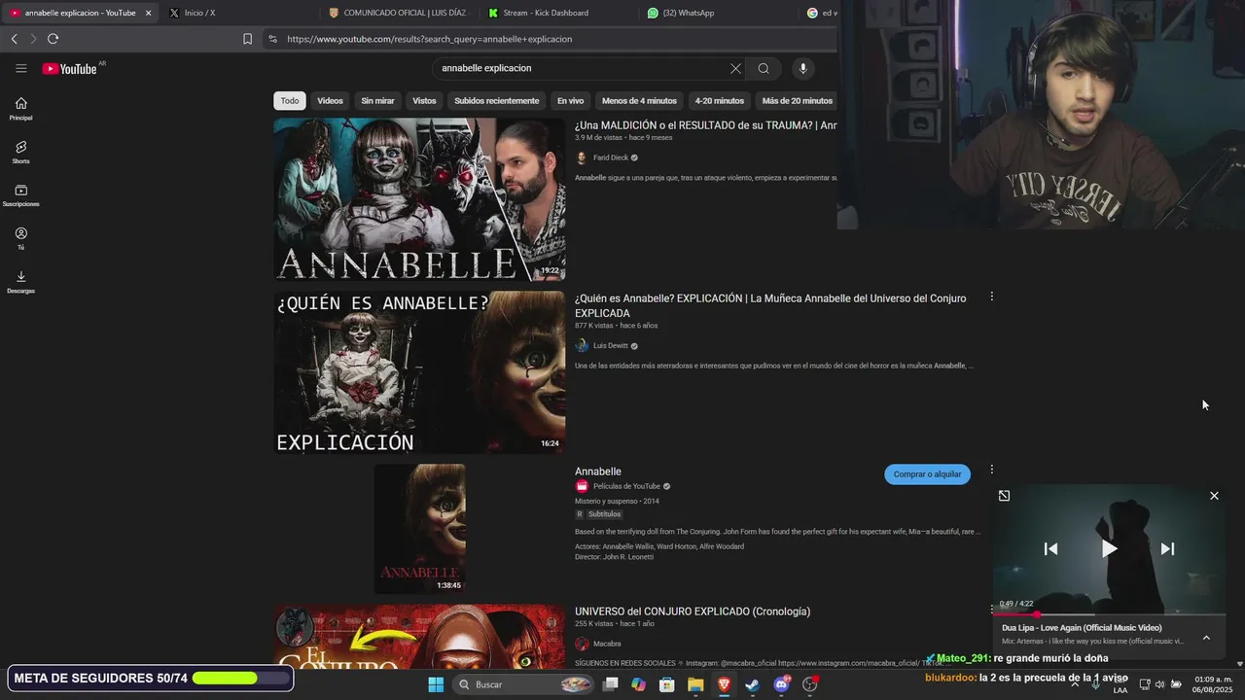
Task: Open Microsoft Store from the taskbar
Action: [667, 684]
